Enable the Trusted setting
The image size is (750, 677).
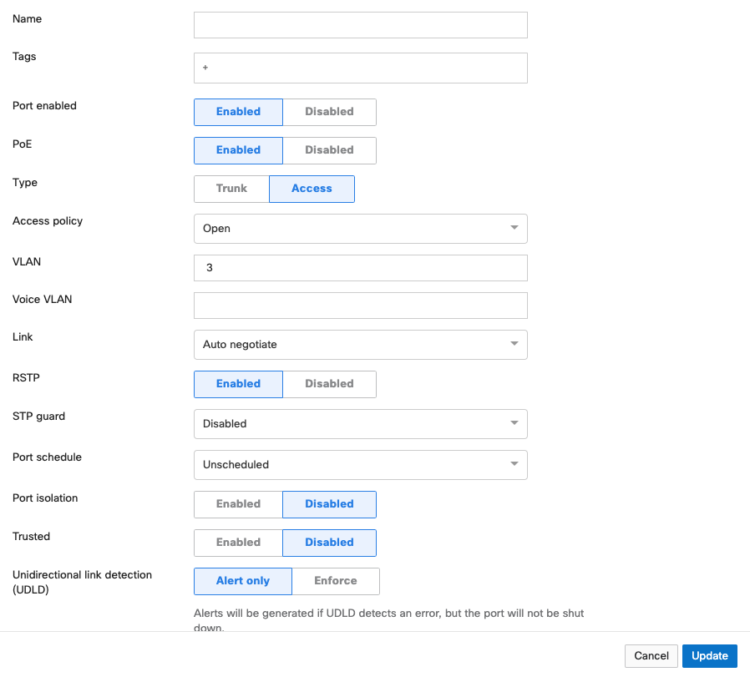point(238,543)
